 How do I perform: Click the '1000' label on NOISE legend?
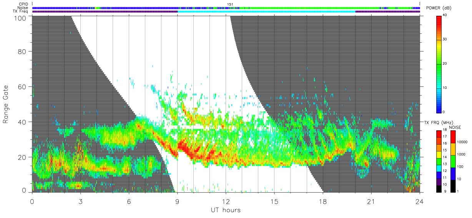pyautogui.click(x=461, y=154)
